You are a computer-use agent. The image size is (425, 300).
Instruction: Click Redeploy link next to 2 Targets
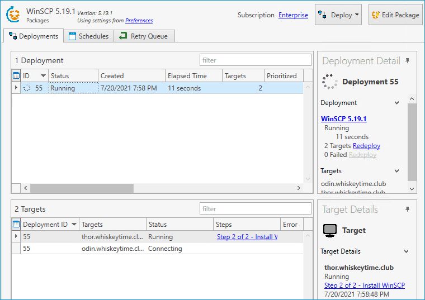pos(366,146)
